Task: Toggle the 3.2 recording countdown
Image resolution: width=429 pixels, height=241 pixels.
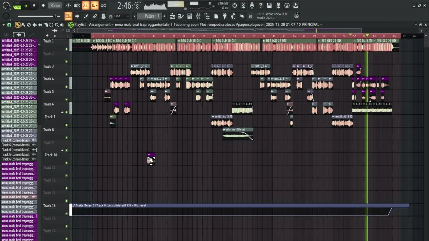Action: click(x=86, y=5)
